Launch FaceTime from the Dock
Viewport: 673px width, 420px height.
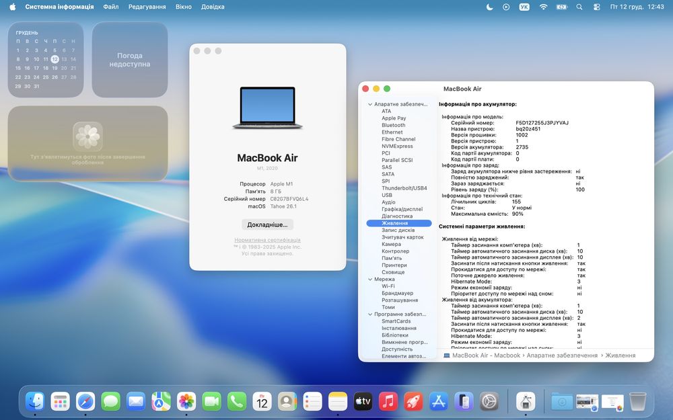coord(211,402)
